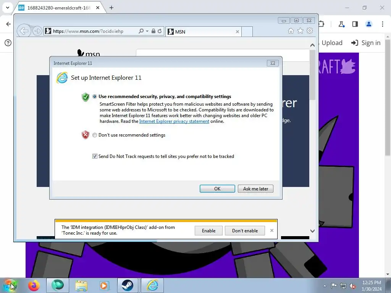Open IE Home page icon

pos(291,31)
